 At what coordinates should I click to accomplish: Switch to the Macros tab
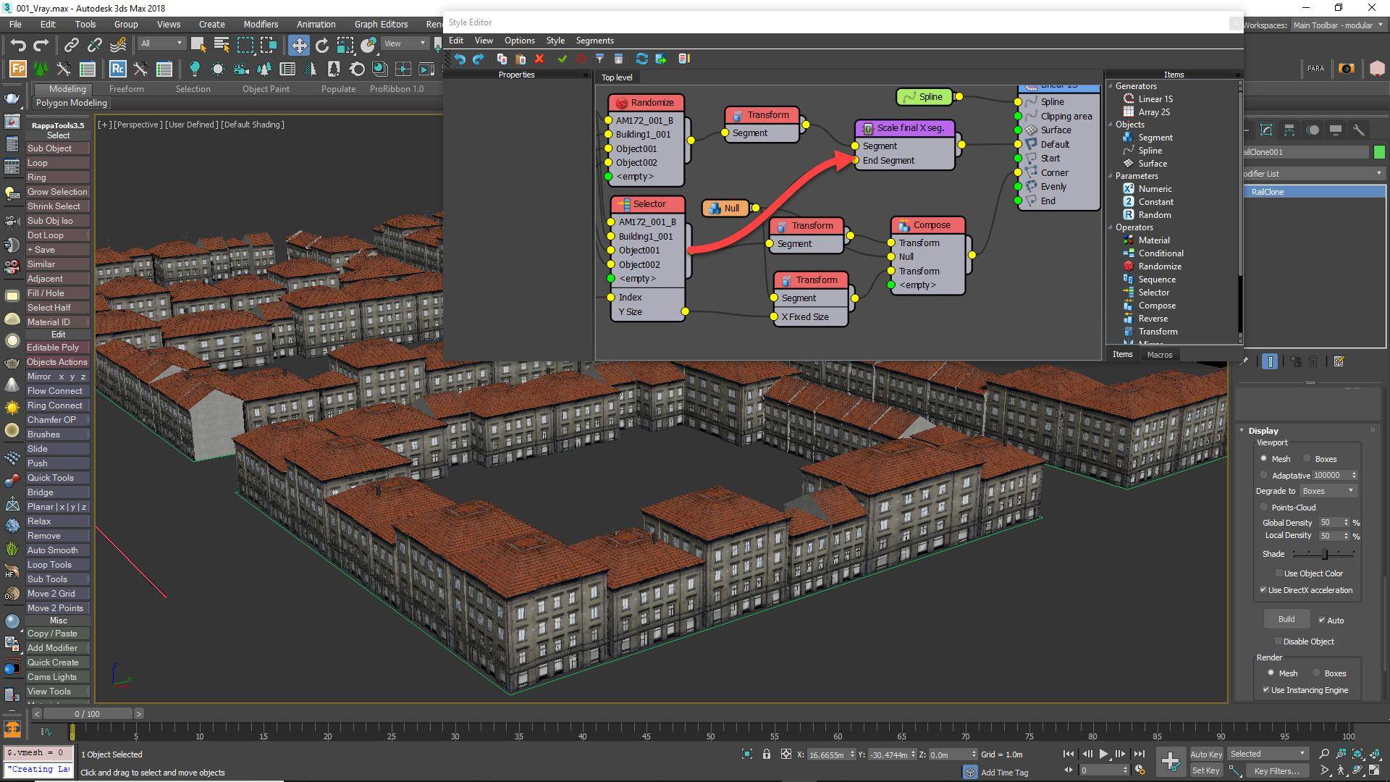point(1159,355)
